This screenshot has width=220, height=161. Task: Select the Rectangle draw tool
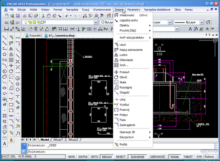click(x=4, y=60)
